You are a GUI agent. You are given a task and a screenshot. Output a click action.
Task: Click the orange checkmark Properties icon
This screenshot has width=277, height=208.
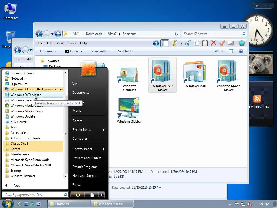(222, 43)
